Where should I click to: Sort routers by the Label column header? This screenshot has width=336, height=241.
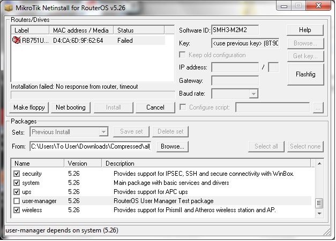(30, 30)
